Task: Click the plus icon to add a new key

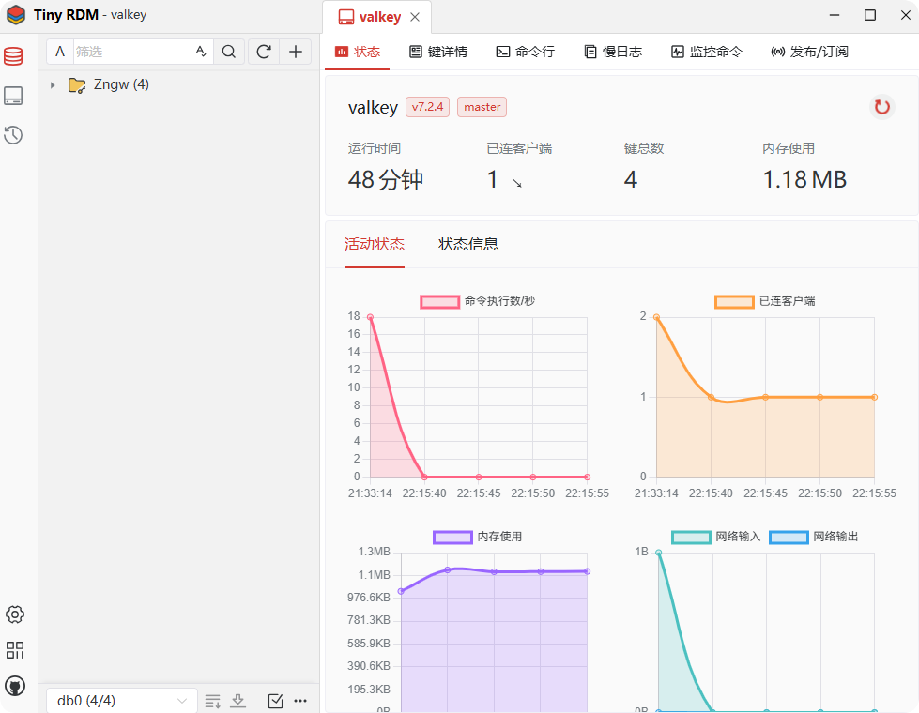Action: tap(296, 51)
